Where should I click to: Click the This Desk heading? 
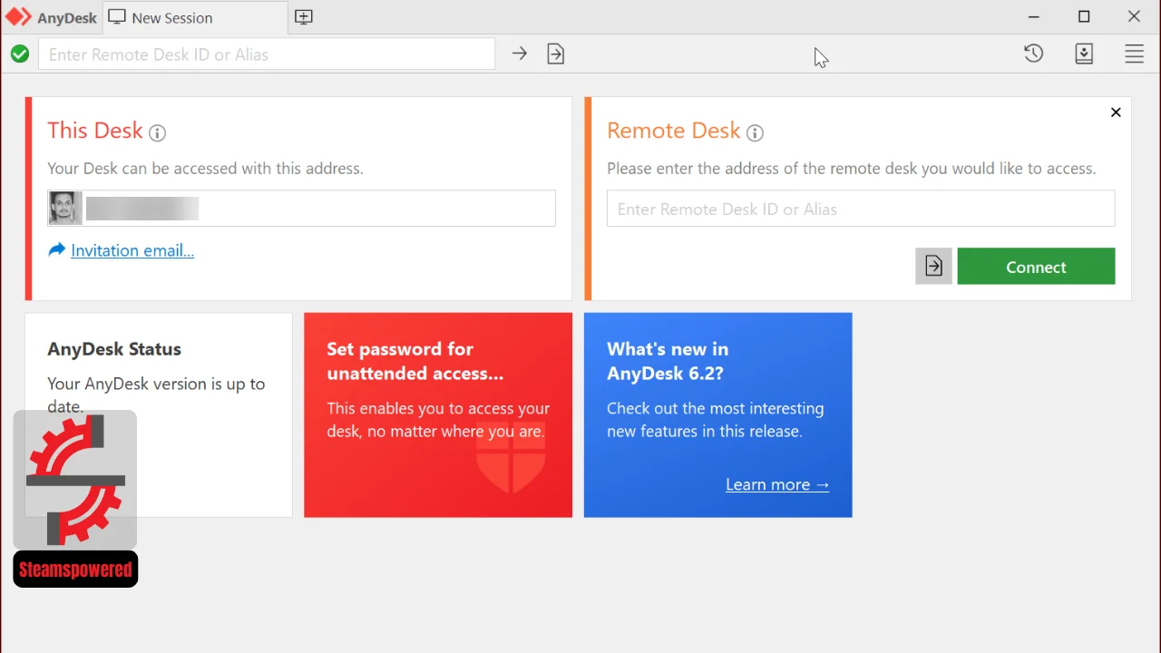coord(95,131)
